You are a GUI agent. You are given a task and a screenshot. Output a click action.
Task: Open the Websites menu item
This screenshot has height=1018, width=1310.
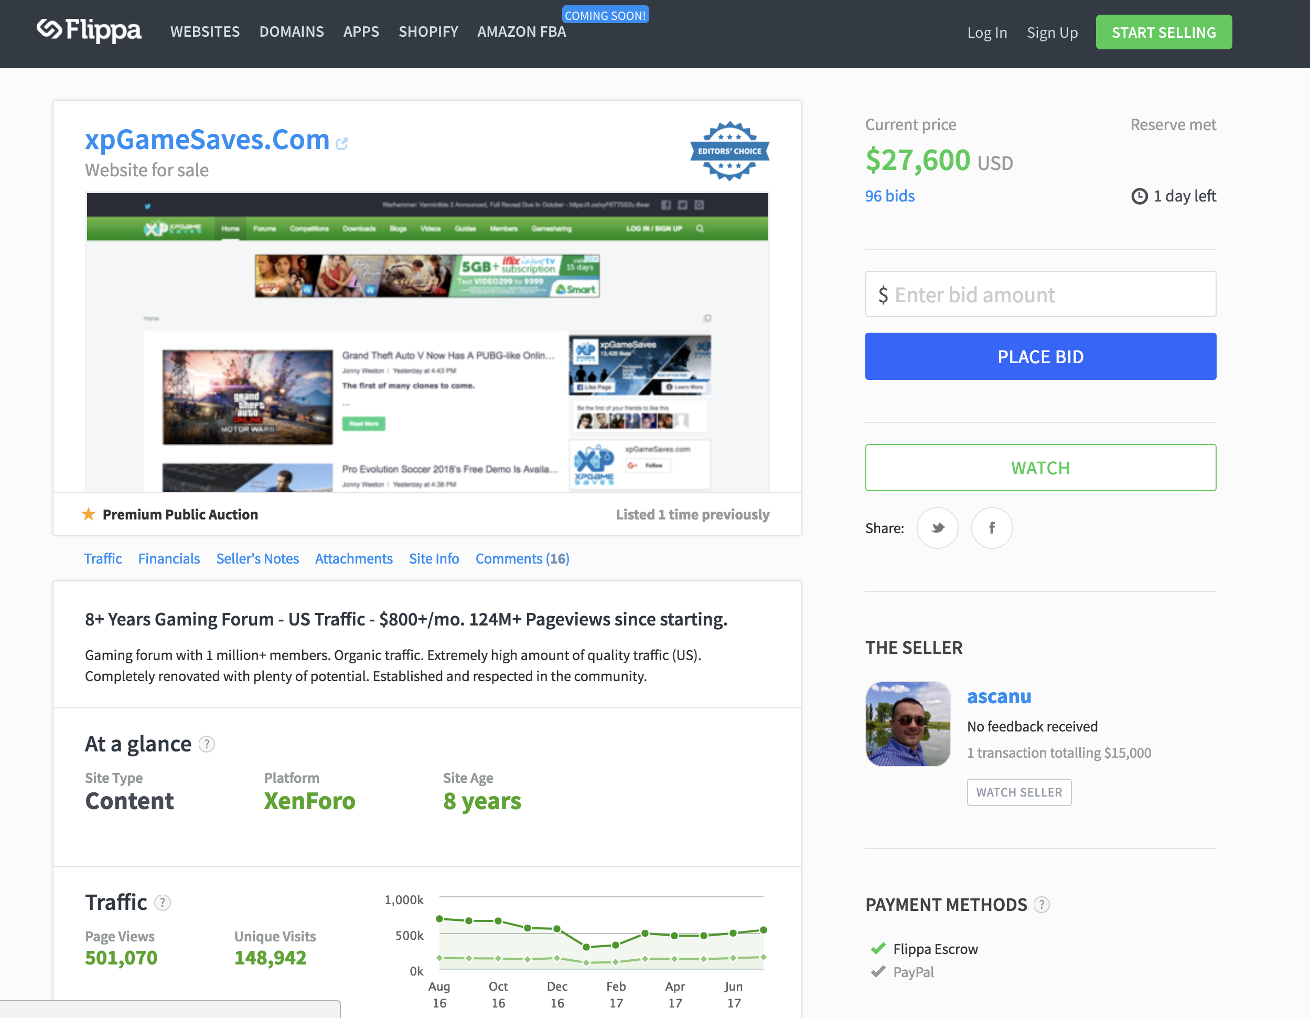point(205,32)
